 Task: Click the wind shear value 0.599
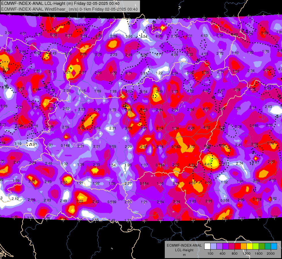click(x=112, y=202)
